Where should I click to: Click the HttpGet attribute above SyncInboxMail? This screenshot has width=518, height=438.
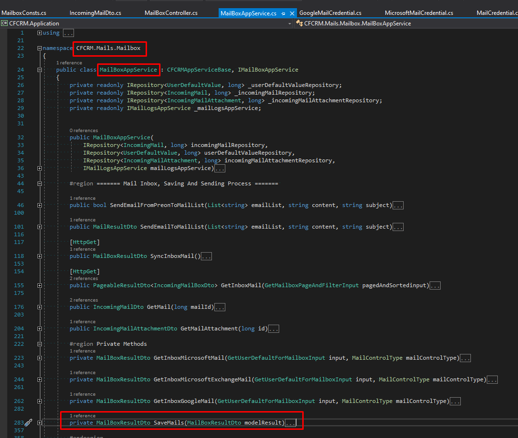pyautogui.click(x=85, y=242)
